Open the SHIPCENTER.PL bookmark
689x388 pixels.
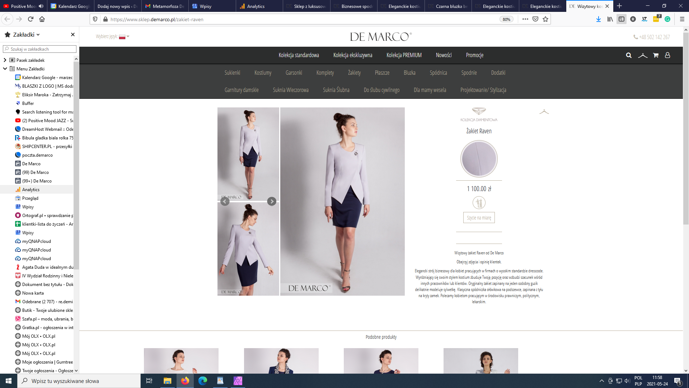tap(44, 146)
